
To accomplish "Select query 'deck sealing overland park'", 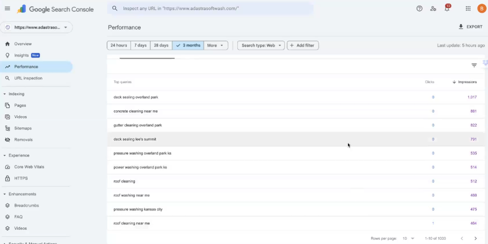I will [136, 97].
